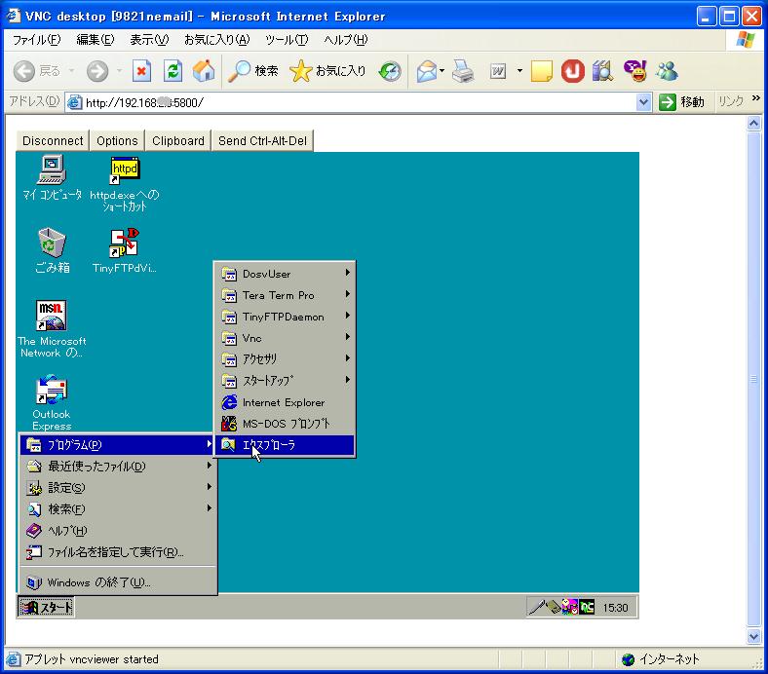The height and width of the screenshot is (674, 768).
Task: Click the vertical scrollbar down arrow
Action: pyautogui.click(x=753, y=636)
